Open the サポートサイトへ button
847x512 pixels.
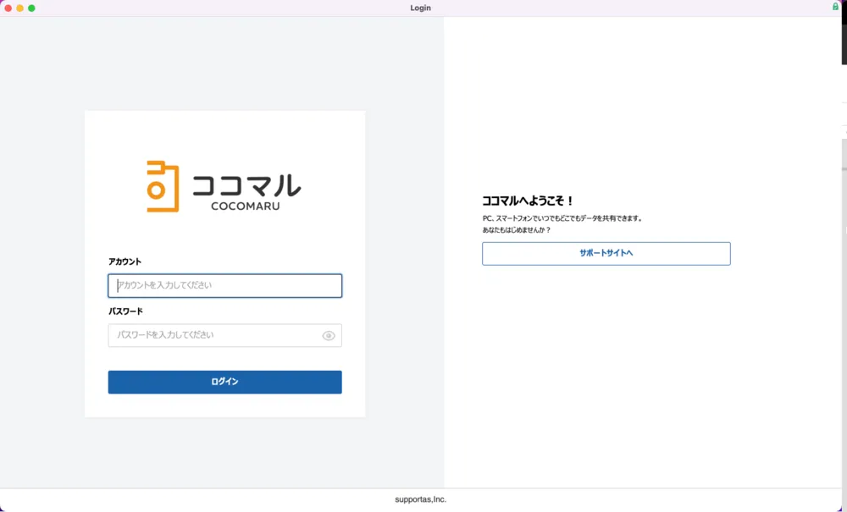(606, 254)
